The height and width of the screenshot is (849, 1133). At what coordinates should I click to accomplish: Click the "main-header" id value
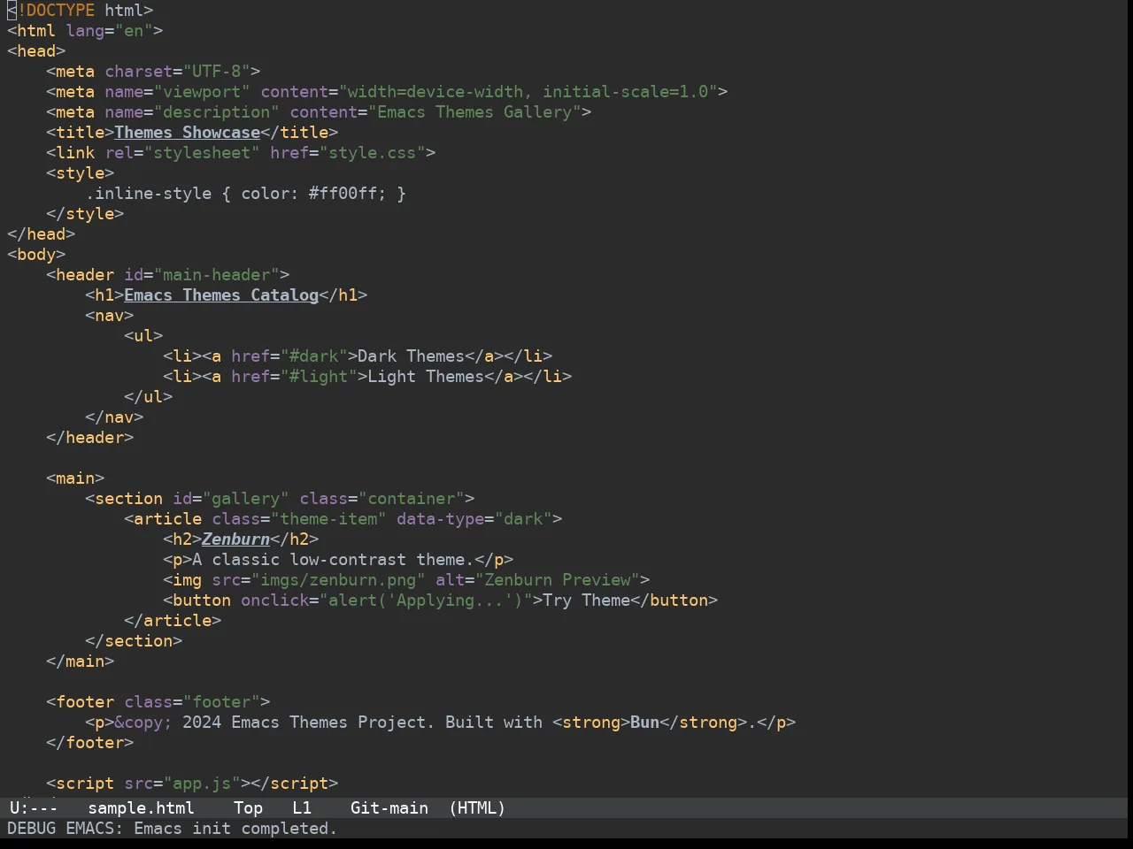tap(216, 275)
